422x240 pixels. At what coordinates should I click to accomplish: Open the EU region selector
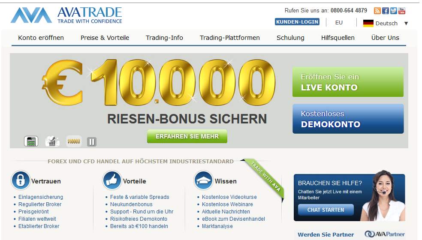[x=339, y=23]
